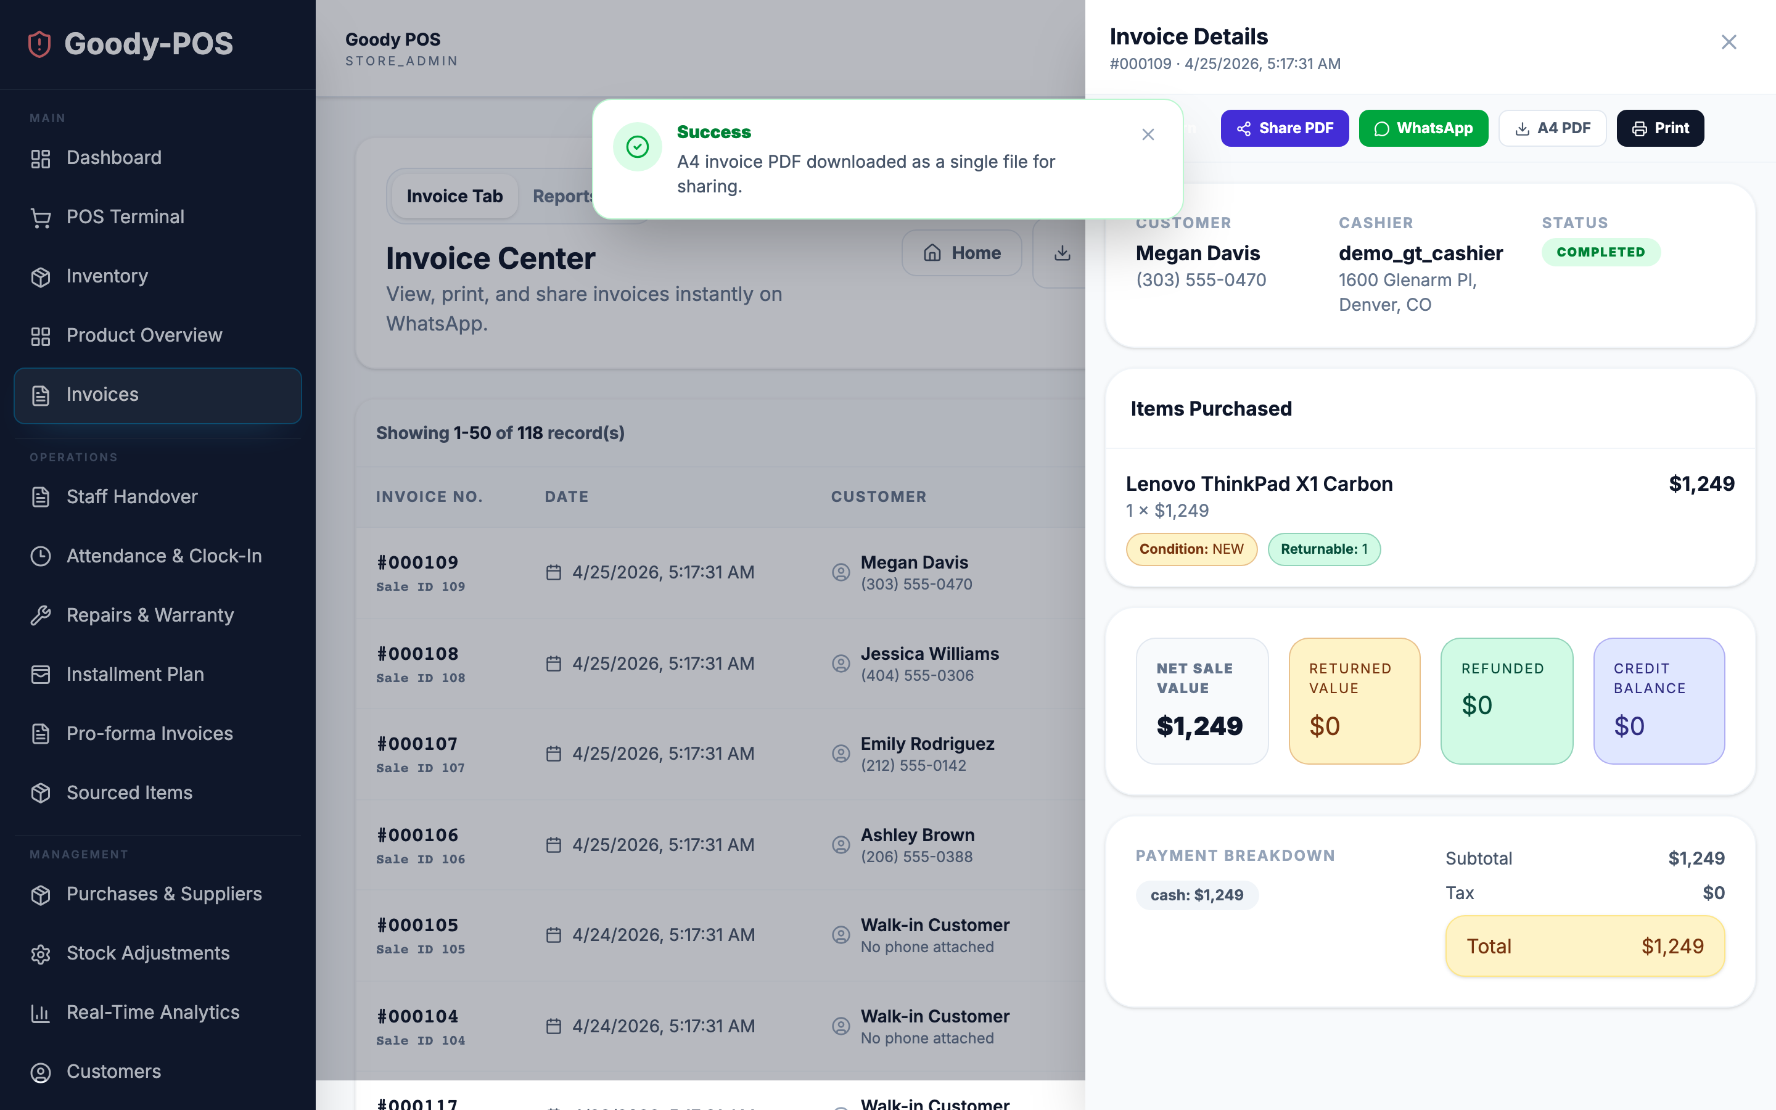Viewport: 1776px width, 1110px height.
Task: Close the Invoice Details panel
Action: click(x=1729, y=42)
